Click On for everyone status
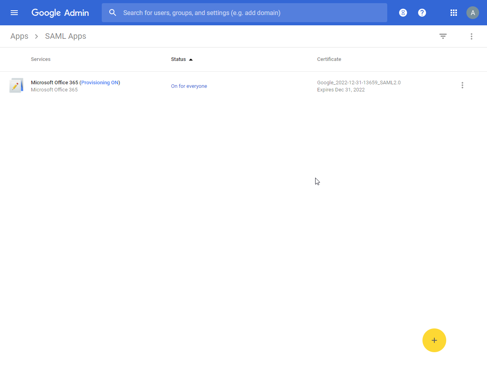Viewport: 487px width, 368px height. pos(189,86)
